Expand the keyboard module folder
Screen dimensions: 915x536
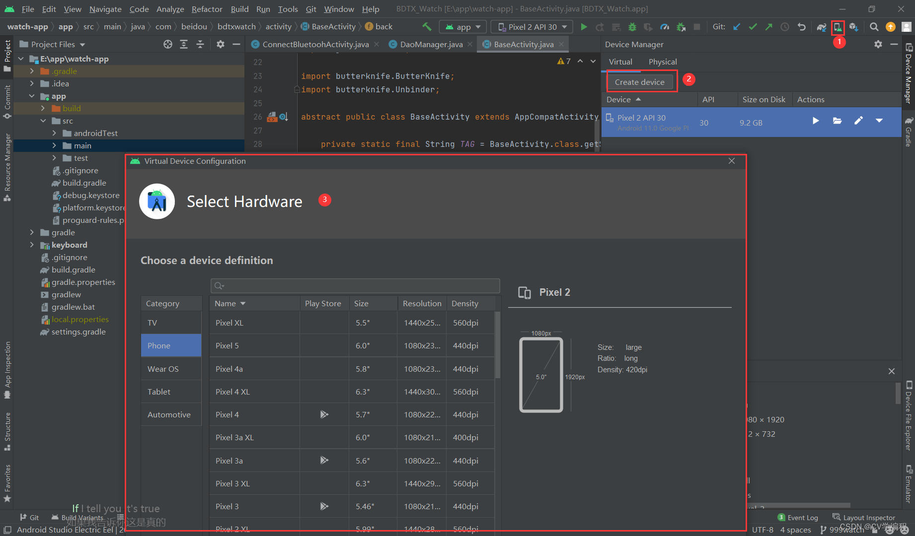(x=32, y=245)
